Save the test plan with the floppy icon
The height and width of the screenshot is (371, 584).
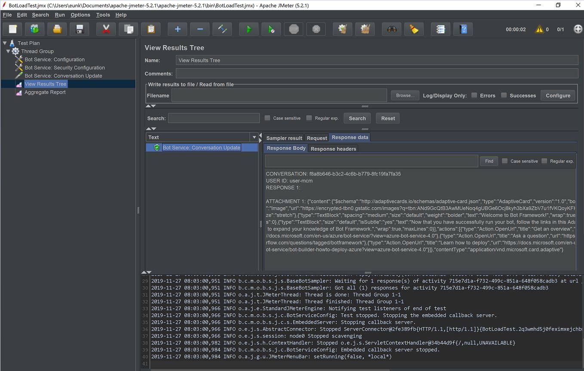point(80,29)
